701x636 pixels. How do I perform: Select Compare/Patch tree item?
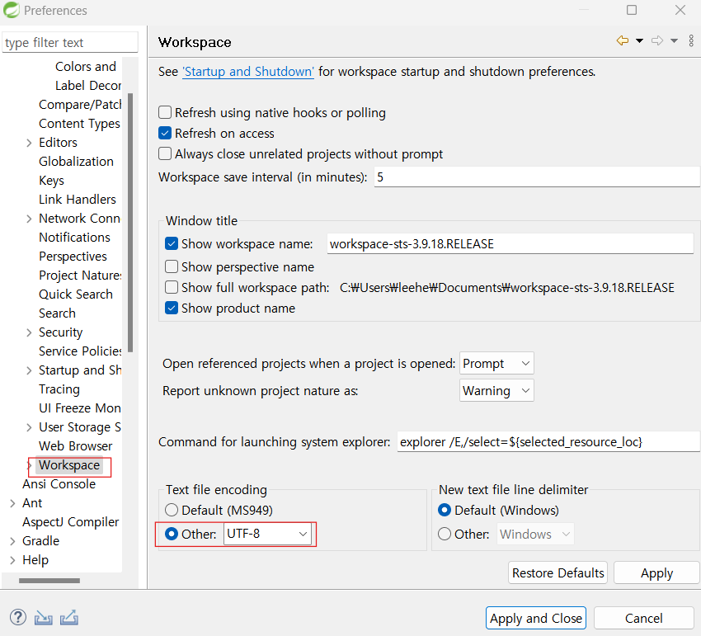80,104
